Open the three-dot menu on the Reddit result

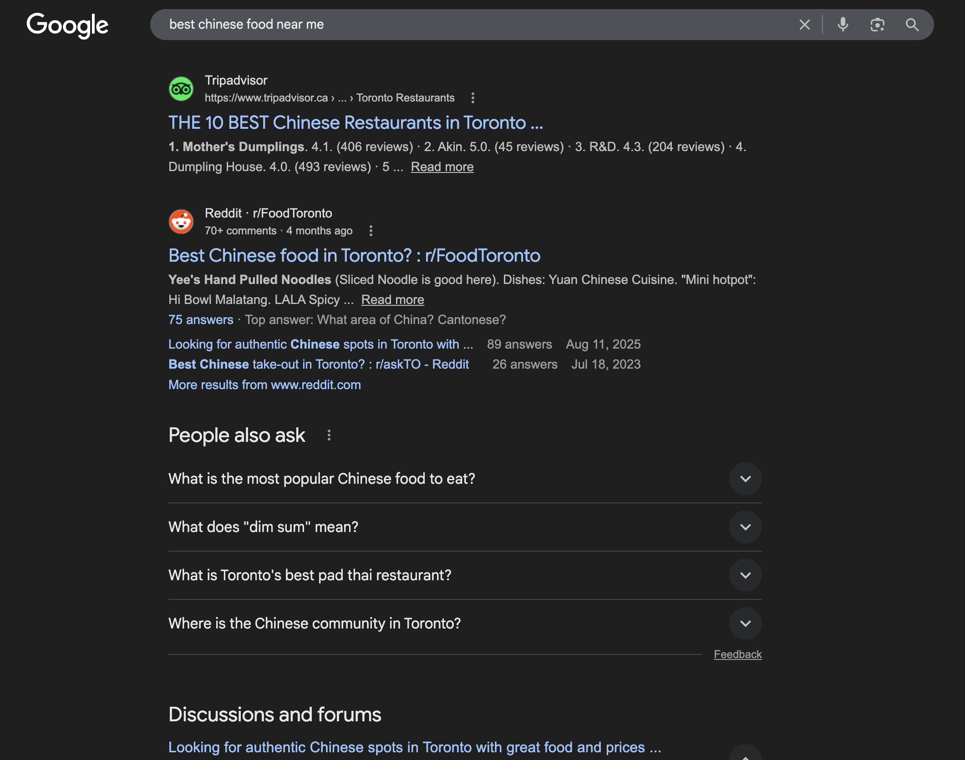pos(370,231)
